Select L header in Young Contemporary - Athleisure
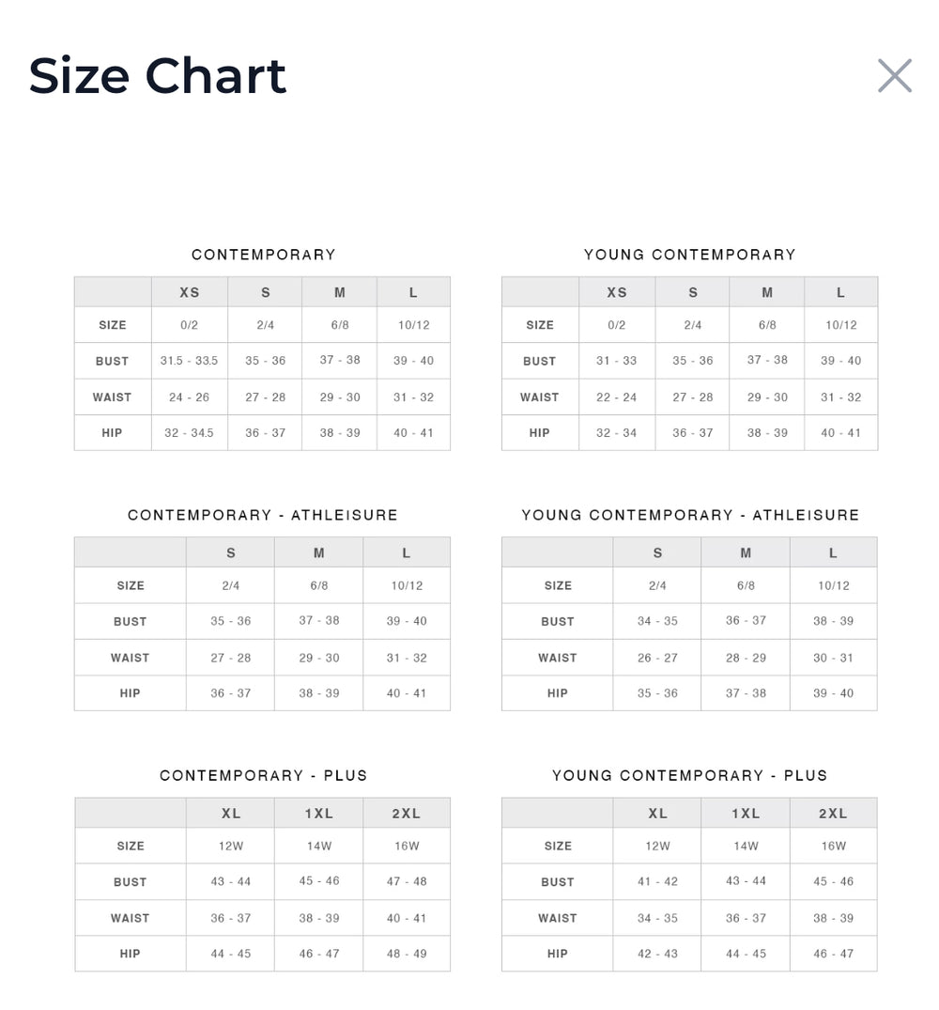Image resolution: width=939 pixels, height=1010 pixels. [x=833, y=553]
